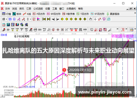This screenshot has width=137, height=99.
Task: Expand the top toolbar overflow chevron
Action: point(135,13)
